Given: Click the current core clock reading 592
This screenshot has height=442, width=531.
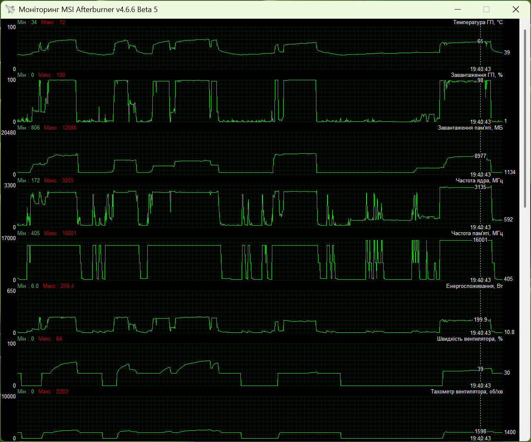Looking at the screenshot, I should coord(508,219).
